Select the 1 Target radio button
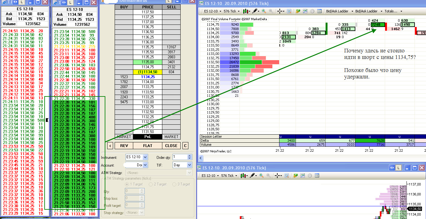 (127, 184)
